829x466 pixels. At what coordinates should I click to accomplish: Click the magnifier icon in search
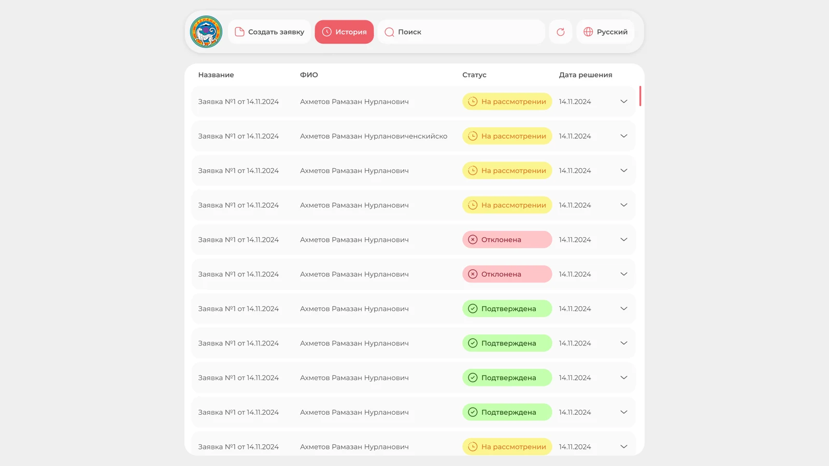[x=389, y=32]
